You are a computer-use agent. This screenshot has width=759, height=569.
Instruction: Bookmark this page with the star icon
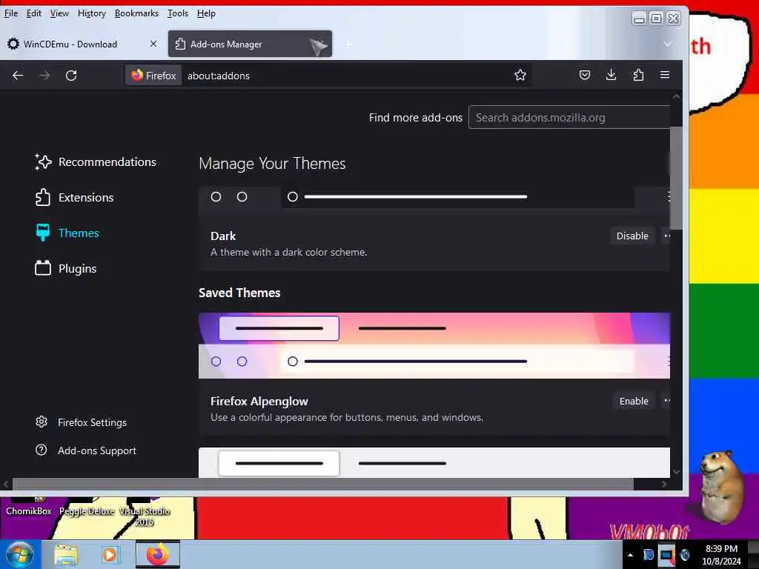pyautogui.click(x=520, y=75)
